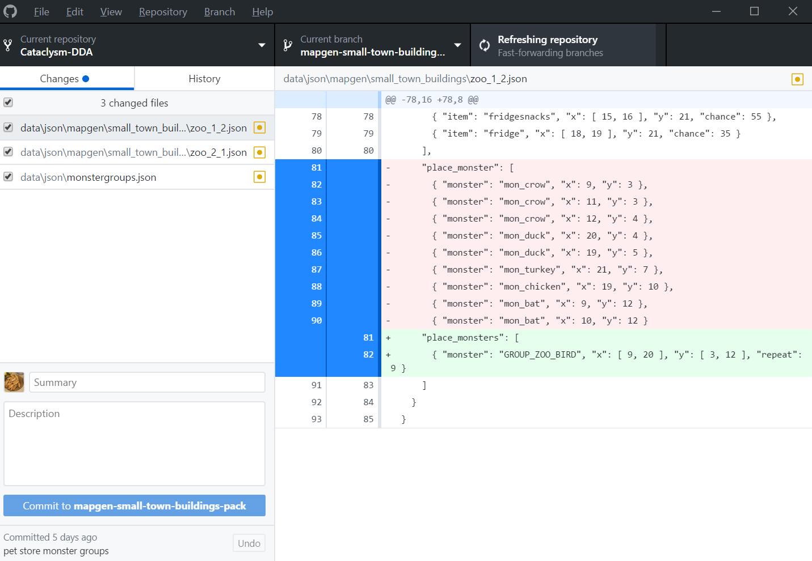Viewport: 812px width, 561px height.
Task: Click the unchanged line containing fridgesnacks
Action: (596, 117)
